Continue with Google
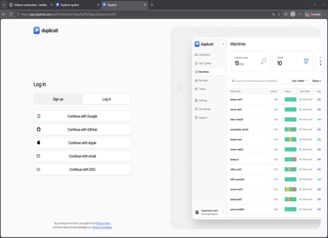This screenshot has height=238, width=328. 82,116
